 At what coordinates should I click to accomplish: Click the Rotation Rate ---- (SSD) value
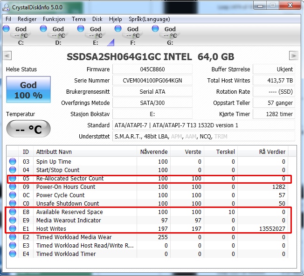[274, 91]
